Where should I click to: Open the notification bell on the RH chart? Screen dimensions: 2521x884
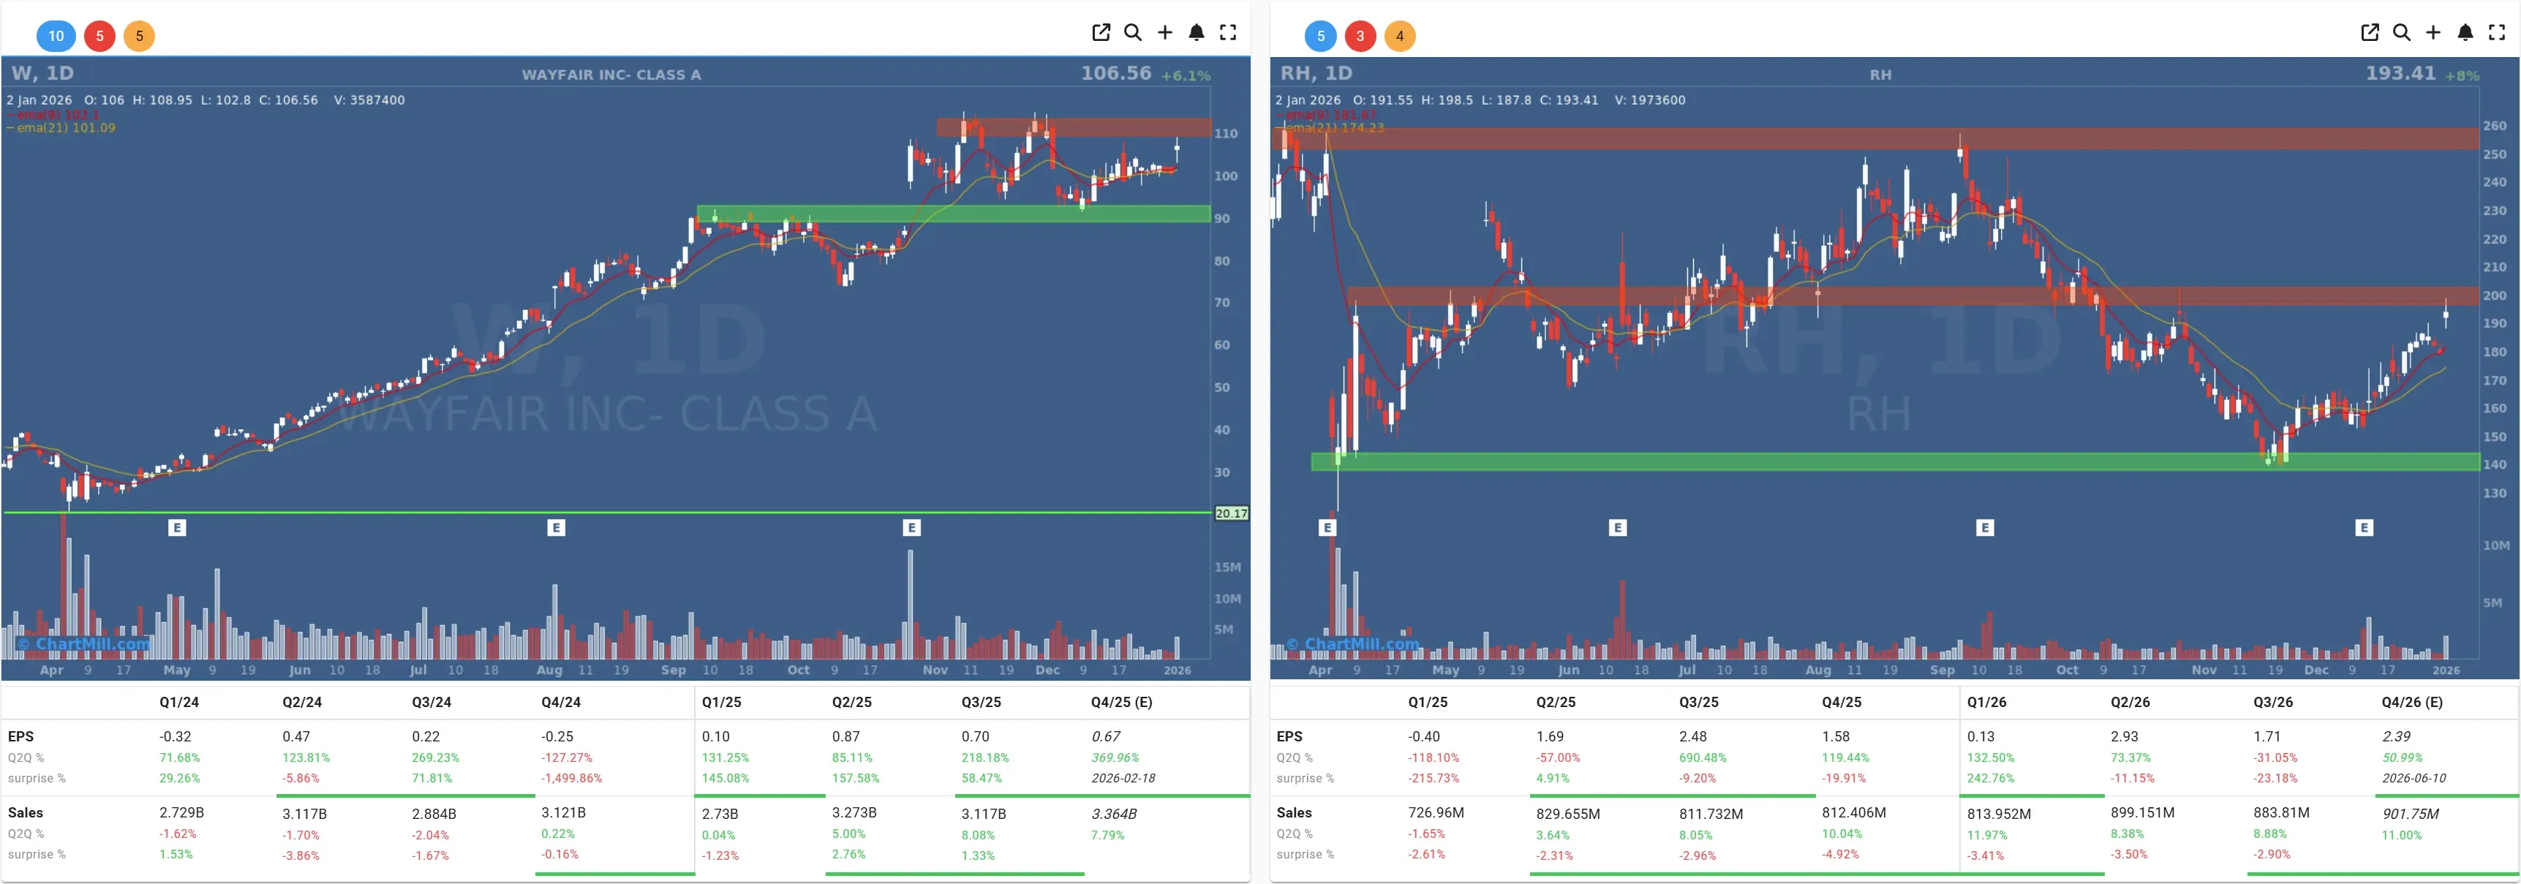[x=2465, y=32]
